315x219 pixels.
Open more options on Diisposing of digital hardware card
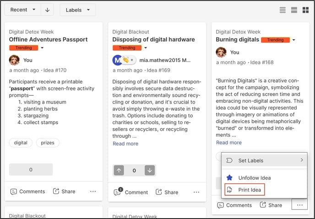tap(196, 192)
